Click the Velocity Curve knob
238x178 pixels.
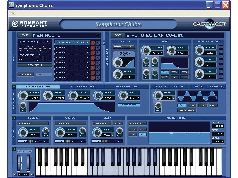118,62
